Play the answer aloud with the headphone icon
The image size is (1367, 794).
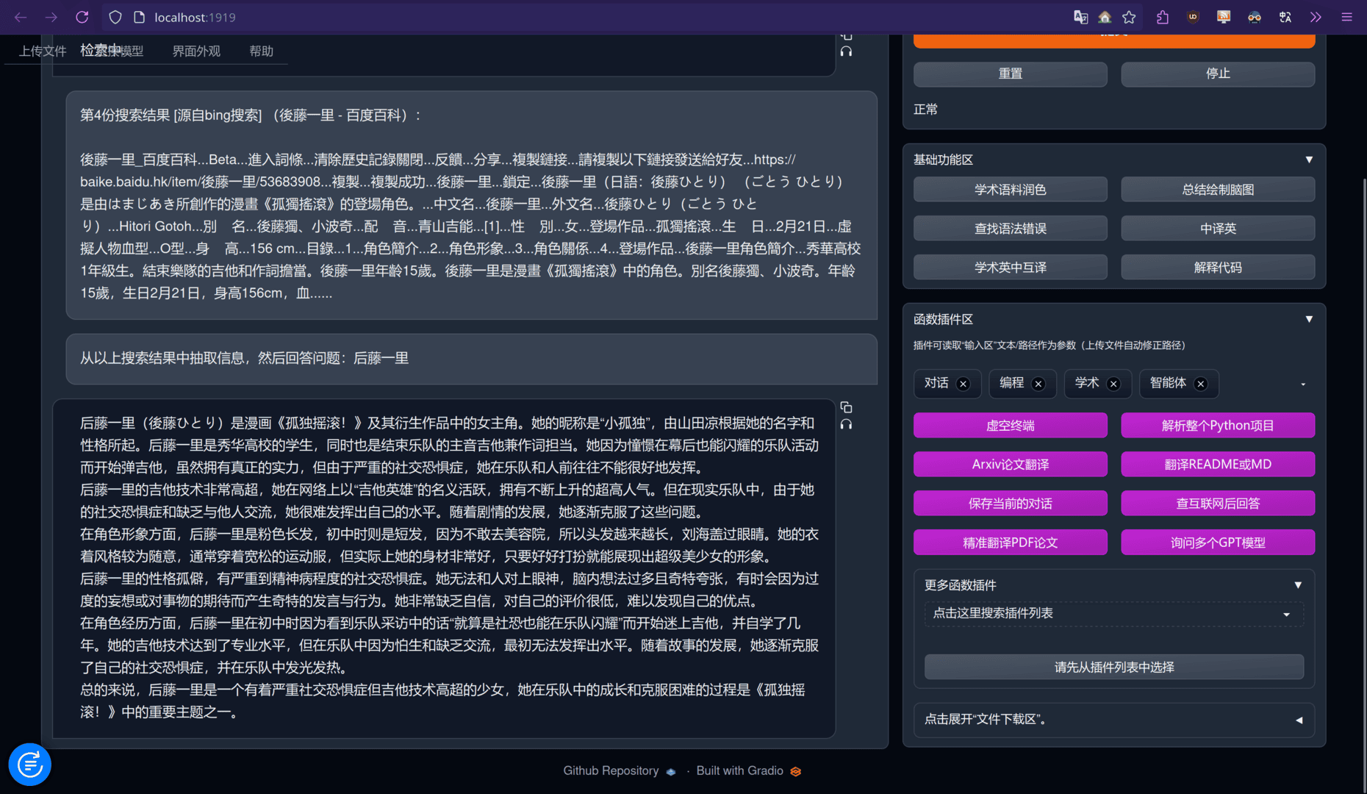pyautogui.click(x=846, y=424)
